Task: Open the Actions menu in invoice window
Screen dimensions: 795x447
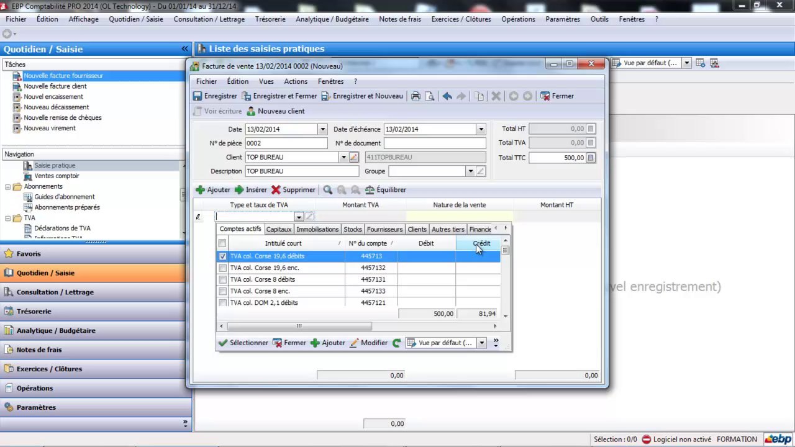Action: [x=296, y=81]
